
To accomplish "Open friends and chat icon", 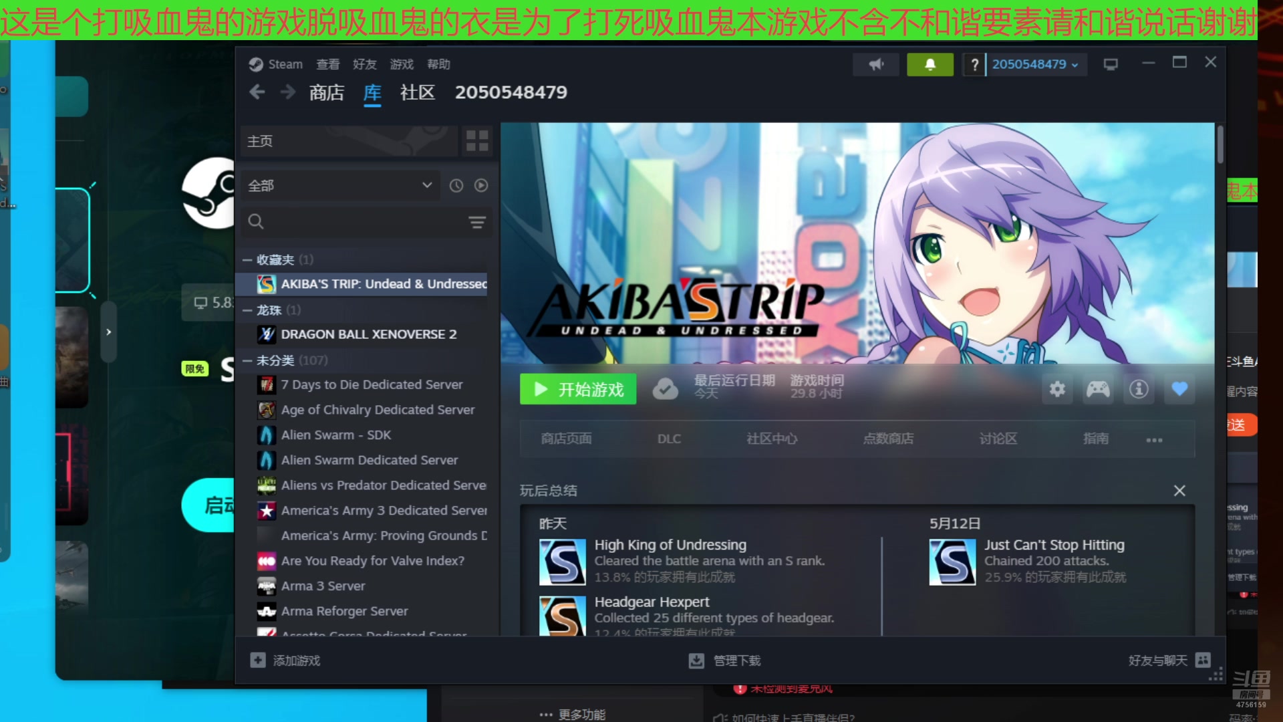I will 1203,660.
